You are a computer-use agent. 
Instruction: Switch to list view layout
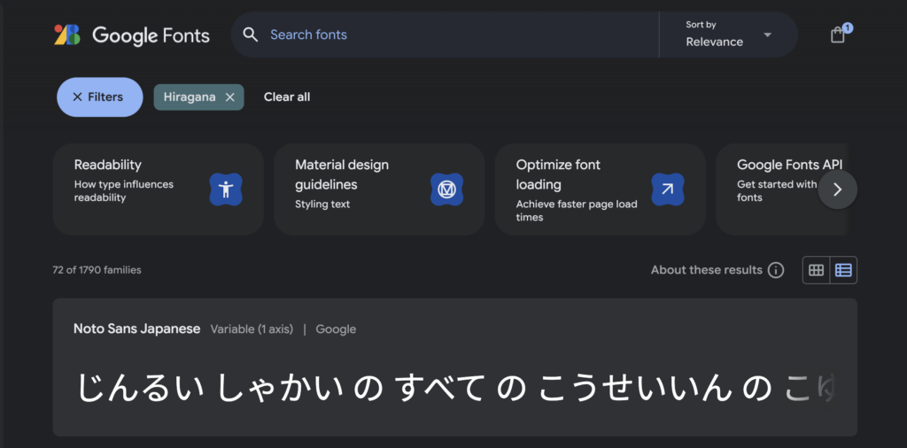pos(843,270)
